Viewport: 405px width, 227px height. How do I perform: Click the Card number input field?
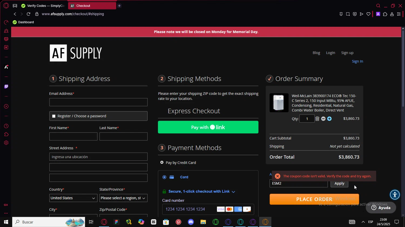coord(208,209)
